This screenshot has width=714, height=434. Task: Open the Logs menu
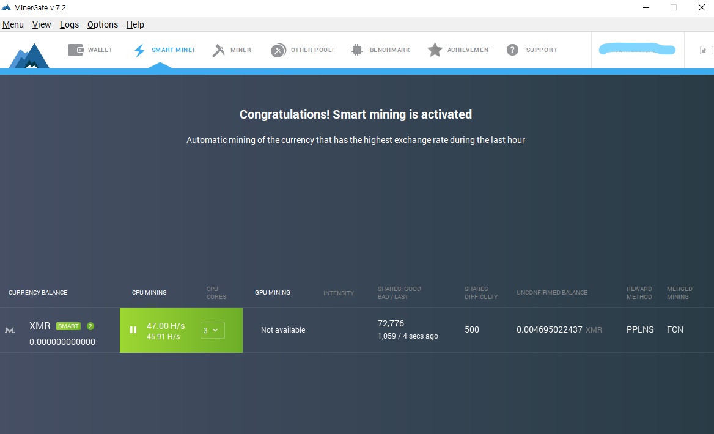click(x=69, y=24)
